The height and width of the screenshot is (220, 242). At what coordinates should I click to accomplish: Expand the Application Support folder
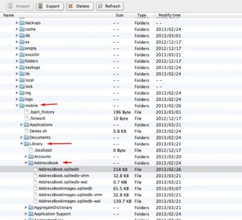(26, 214)
